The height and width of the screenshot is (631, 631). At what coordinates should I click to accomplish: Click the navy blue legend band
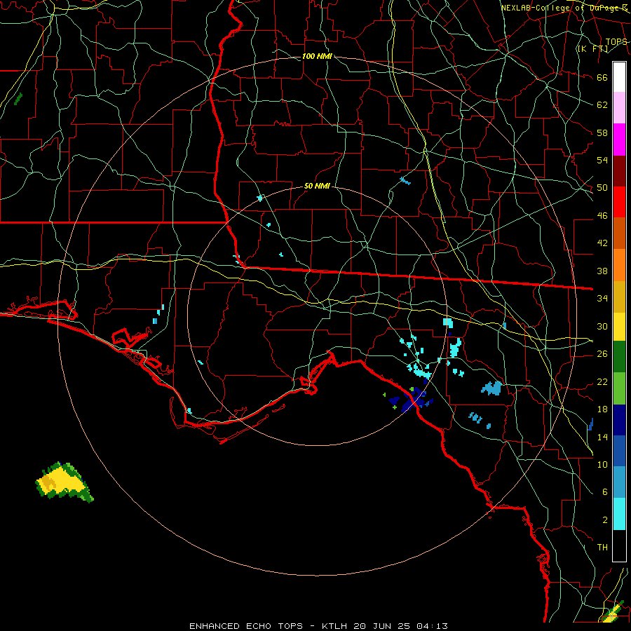(x=619, y=420)
